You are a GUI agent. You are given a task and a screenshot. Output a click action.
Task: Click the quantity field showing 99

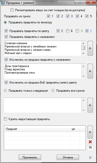pos(90,148)
